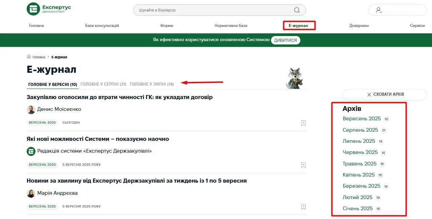This screenshot has width=432, height=219.
Task: Bookmark the article about втрату чинності ГК
Action: coord(303,123)
